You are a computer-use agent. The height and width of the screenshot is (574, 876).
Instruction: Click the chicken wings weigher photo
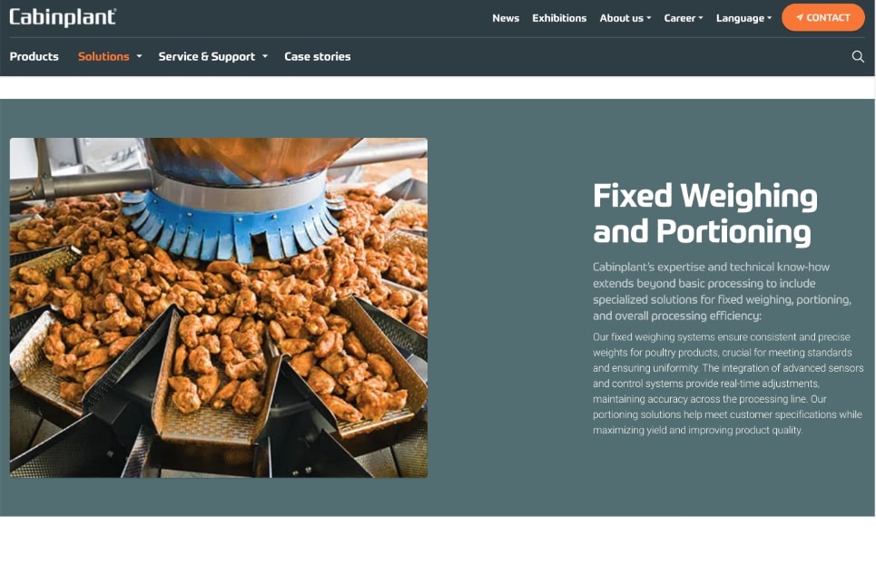[219, 307]
